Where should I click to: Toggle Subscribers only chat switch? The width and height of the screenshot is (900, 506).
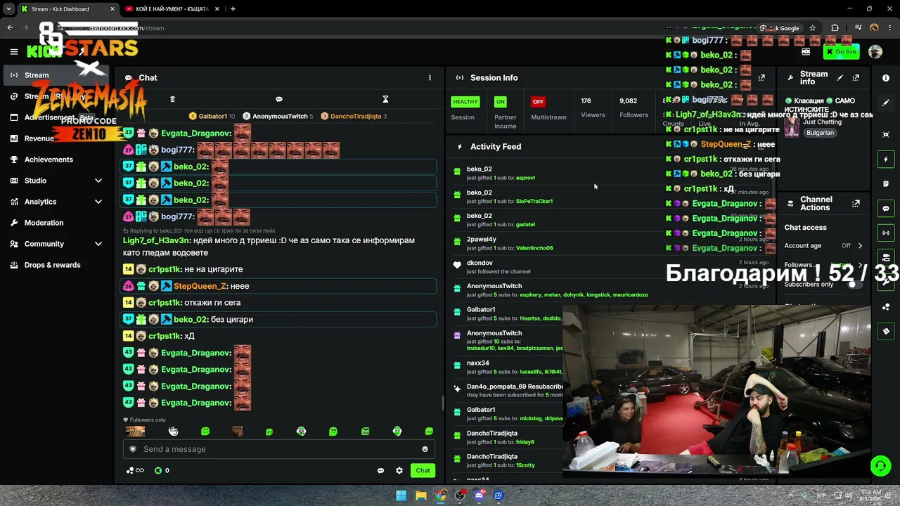(856, 284)
